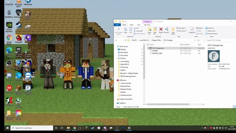
Task: Select the SOURCE_CODE file
Action: pyautogui.click(x=157, y=53)
